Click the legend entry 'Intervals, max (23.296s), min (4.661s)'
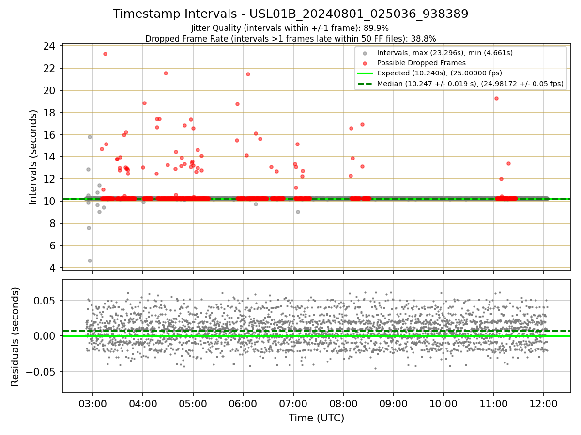 tap(445, 53)
